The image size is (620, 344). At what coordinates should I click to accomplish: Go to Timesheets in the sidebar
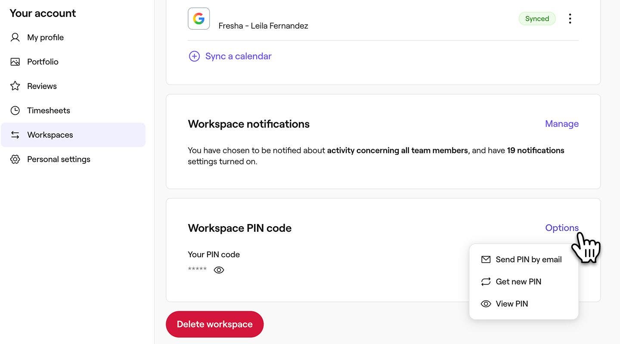tap(48, 111)
